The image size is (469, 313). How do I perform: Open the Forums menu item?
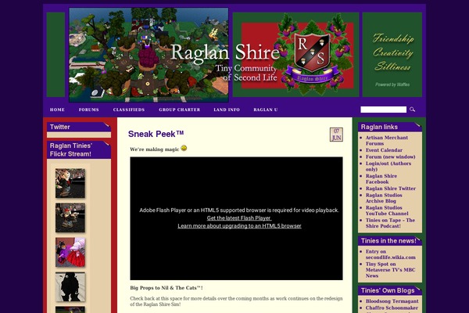[x=89, y=110]
